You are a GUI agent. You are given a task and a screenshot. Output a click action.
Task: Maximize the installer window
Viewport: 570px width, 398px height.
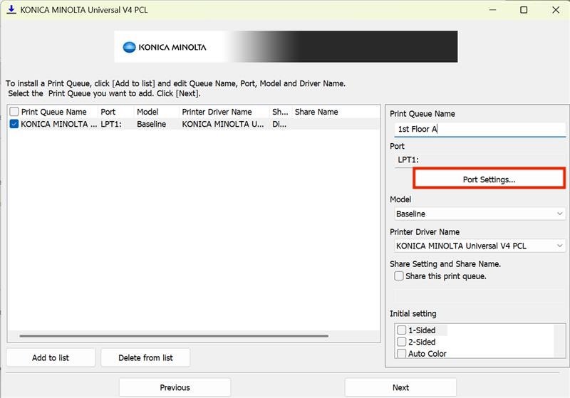[x=524, y=10]
